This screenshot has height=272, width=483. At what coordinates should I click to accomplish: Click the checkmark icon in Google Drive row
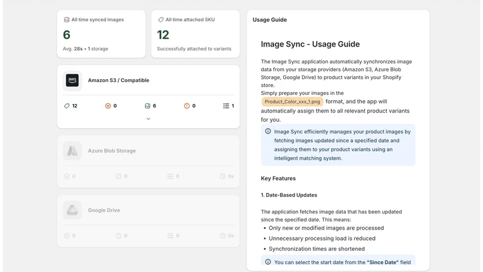[x=66, y=236]
